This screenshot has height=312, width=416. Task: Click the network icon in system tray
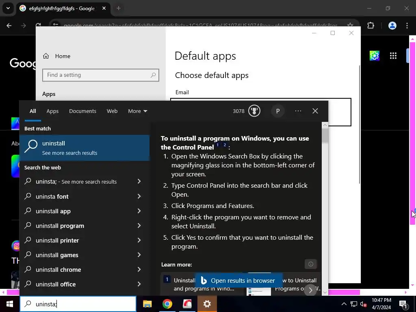[354, 304]
